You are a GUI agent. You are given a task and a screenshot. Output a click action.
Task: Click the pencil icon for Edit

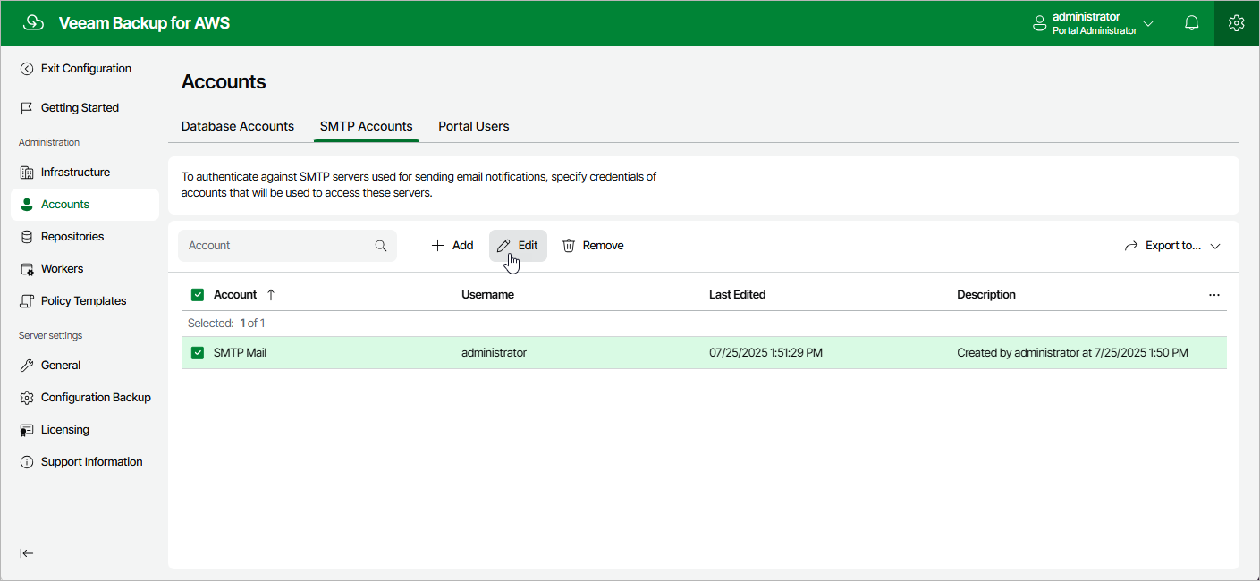[x=503, y=246]
